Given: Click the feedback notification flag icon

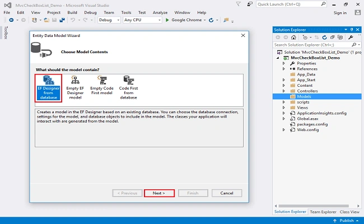Looking at the screenshot, I should pyautogui.click(x=238, y=4).
